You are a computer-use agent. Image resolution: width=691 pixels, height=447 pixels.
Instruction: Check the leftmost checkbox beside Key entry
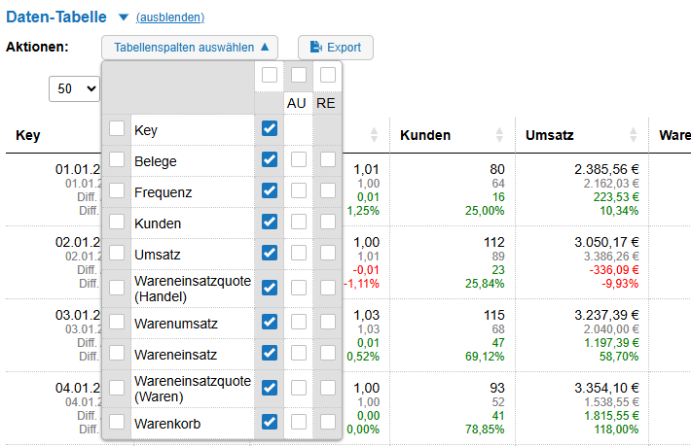point(117,129)
